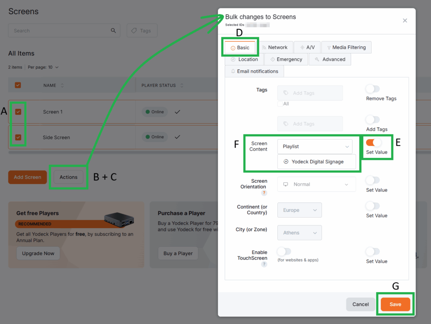Enable the Remove Tags toggle
This screenshot has height=324, width=431.
pyautogui.click(x=372, y=89)
